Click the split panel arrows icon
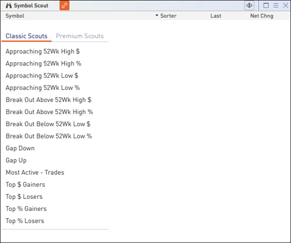291x243 pixels. (250, 6)
